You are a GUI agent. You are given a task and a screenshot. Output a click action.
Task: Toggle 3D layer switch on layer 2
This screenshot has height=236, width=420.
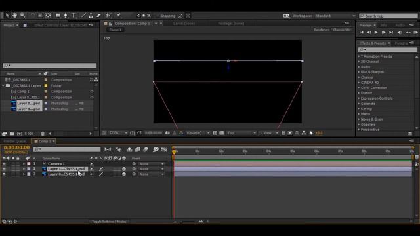pos(124,169)
